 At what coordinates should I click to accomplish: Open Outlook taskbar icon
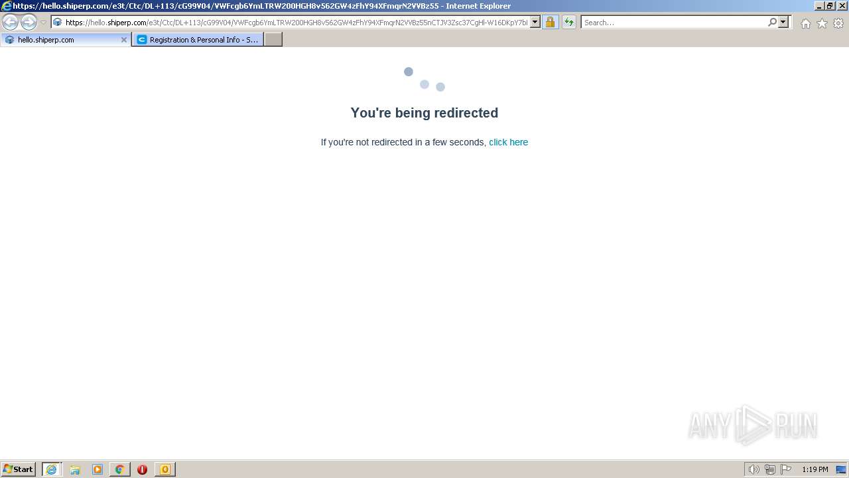pos(164,469)
